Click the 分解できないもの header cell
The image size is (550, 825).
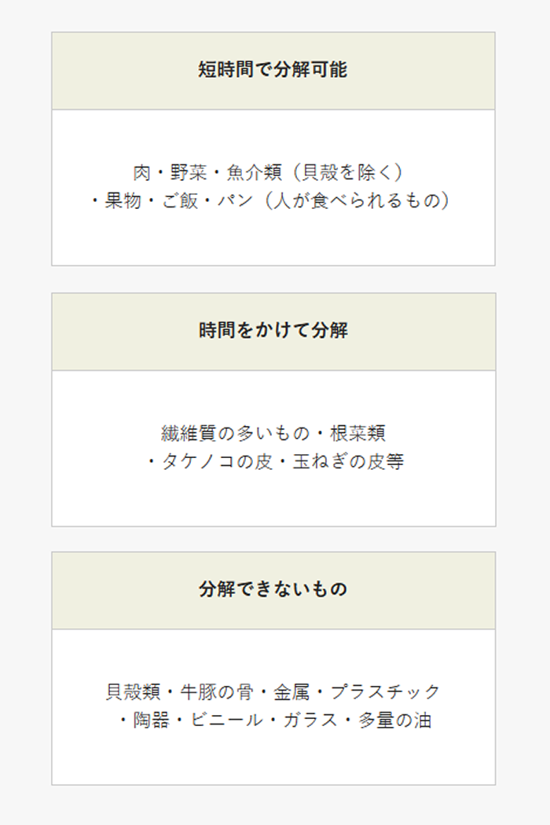[x=273, y=589]
